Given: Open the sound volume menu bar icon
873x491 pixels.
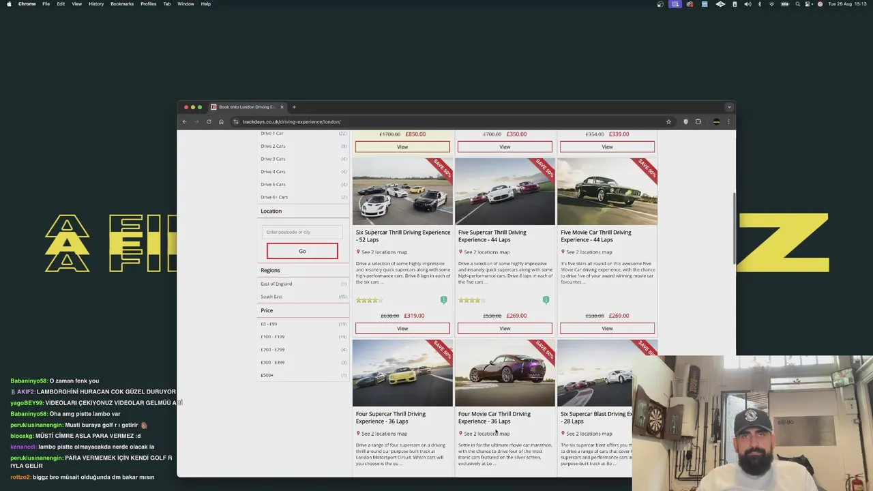Looking at the screenshot, I should click(x=748, y=4).
